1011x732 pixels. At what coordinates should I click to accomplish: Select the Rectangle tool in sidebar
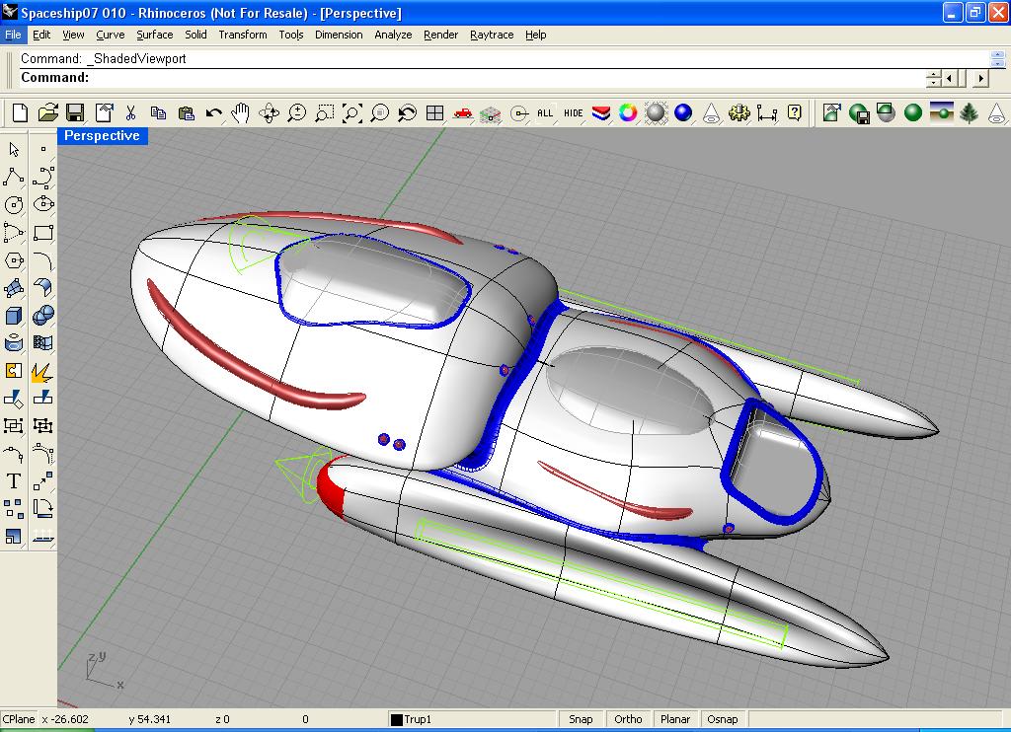click(42, 232)
